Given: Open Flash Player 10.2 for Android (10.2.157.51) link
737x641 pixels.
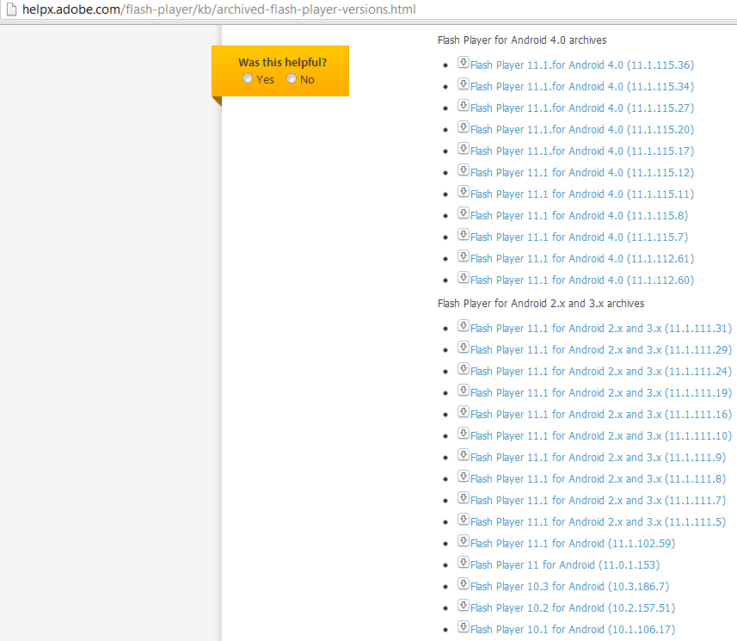Looking at the screenshot, I should pos(573,608).
